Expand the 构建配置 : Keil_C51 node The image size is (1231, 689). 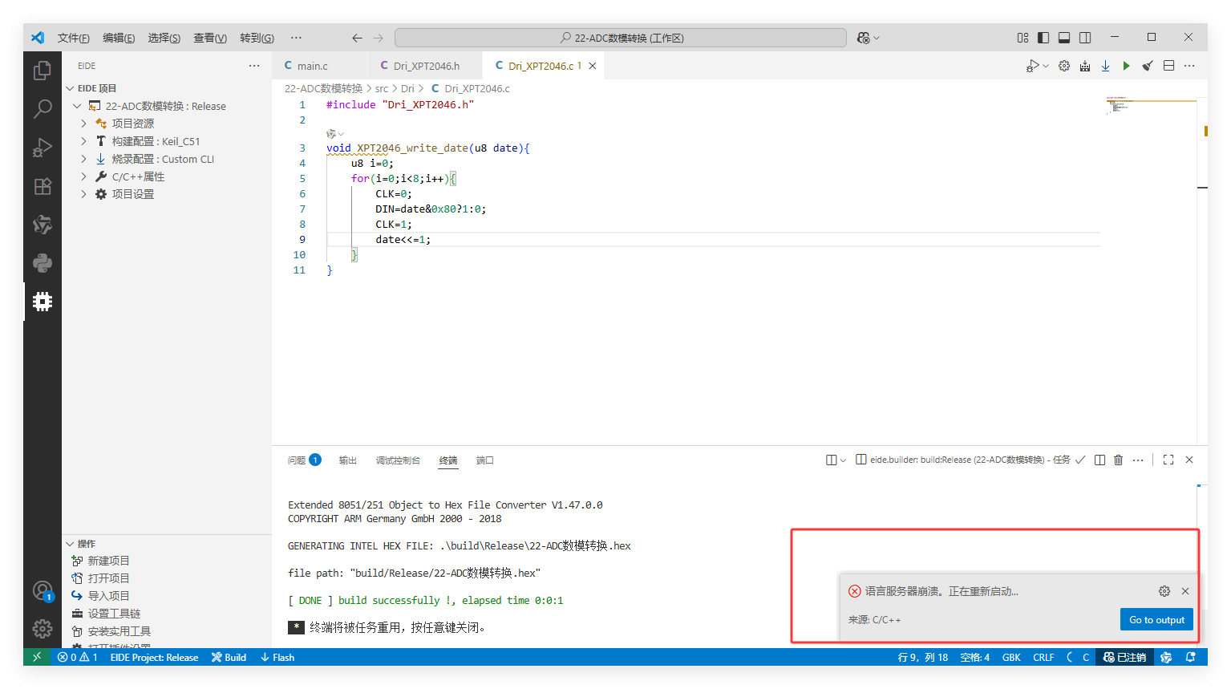click(x=83, y=141)
